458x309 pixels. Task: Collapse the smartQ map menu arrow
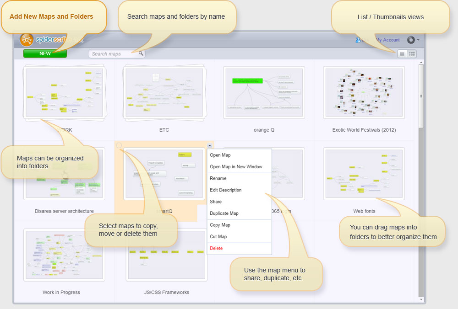210,145
